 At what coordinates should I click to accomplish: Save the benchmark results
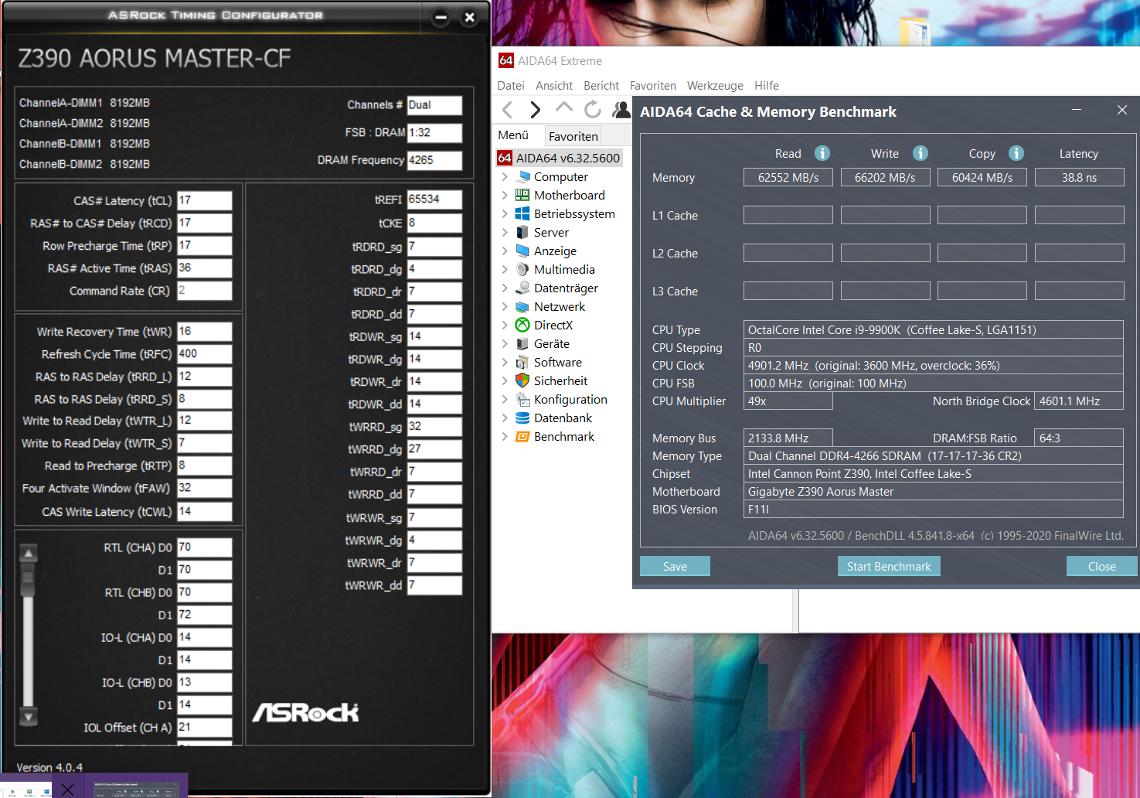(675, 566)
